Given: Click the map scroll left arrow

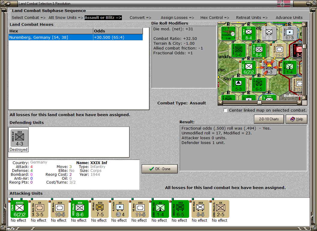Looking at the screenshot, I should coord(220,103).
